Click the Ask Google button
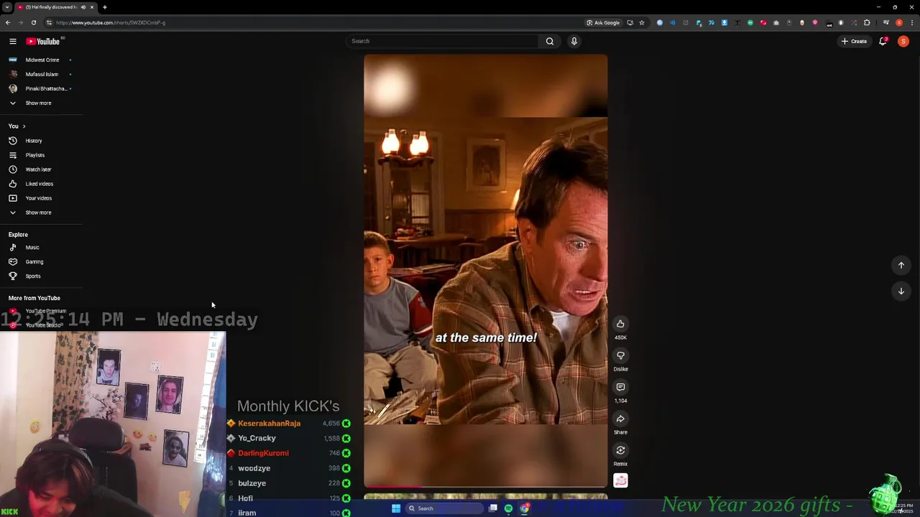920x517 pixels. coord(603,22)
